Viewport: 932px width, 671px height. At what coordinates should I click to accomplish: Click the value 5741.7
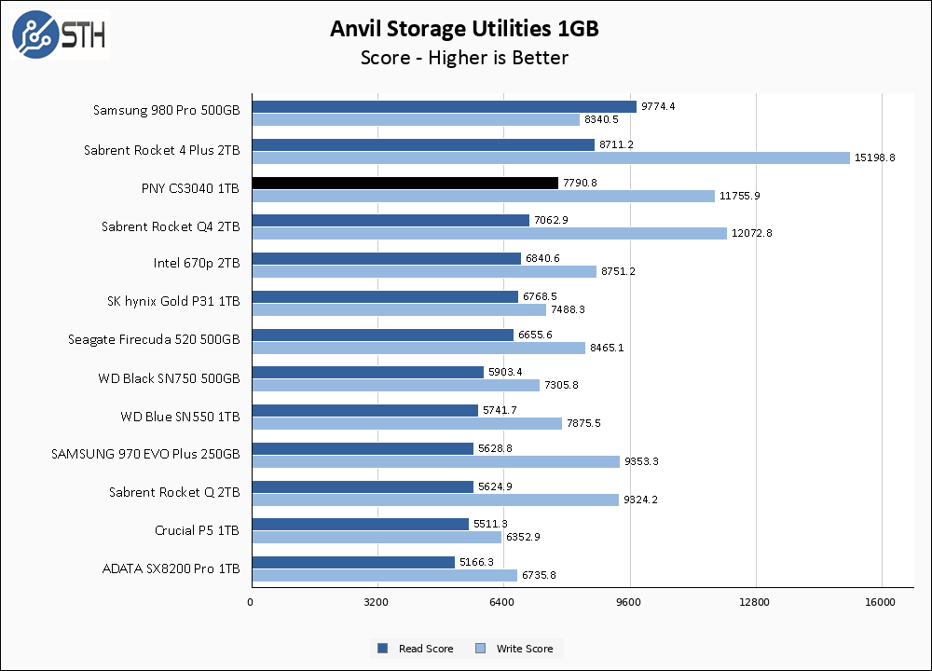500,410
